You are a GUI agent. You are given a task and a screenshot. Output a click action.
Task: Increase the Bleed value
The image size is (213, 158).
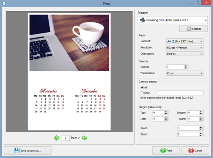point(201,133)
